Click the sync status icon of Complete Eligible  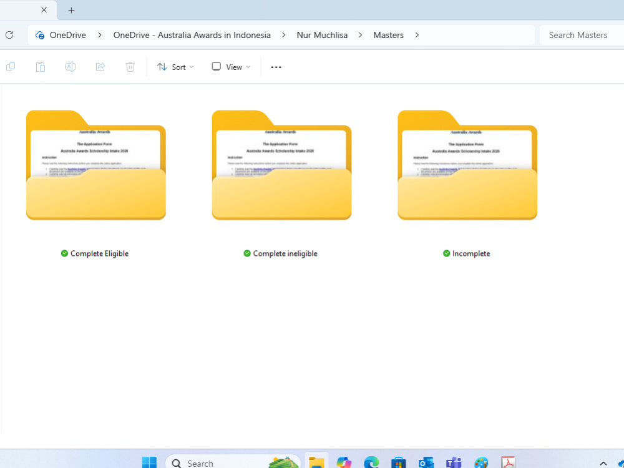coord(64,253)
